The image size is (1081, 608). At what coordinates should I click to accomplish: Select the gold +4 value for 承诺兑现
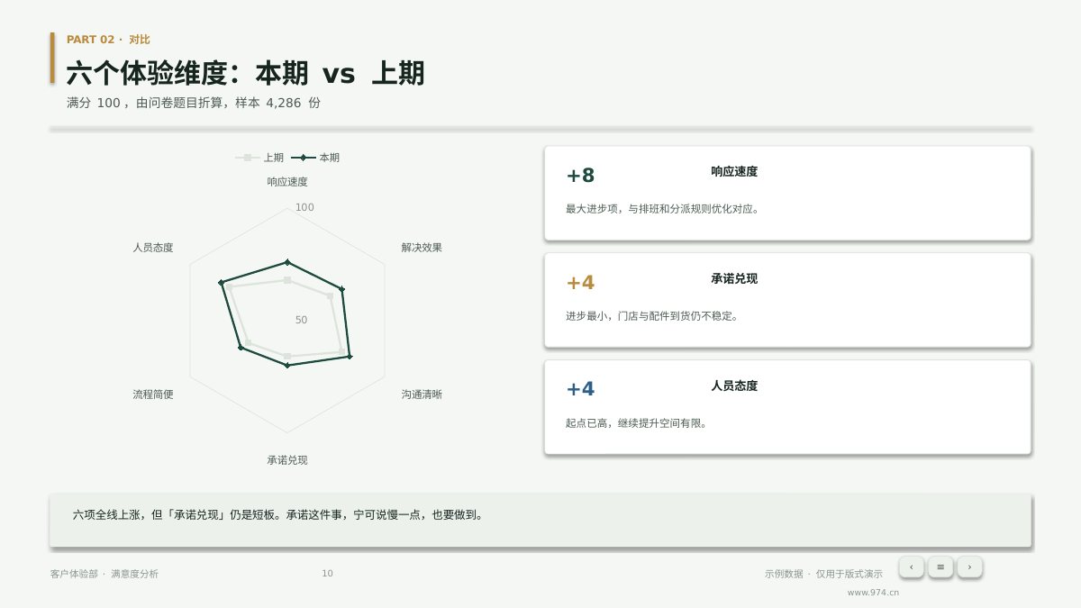pos(580,283)
